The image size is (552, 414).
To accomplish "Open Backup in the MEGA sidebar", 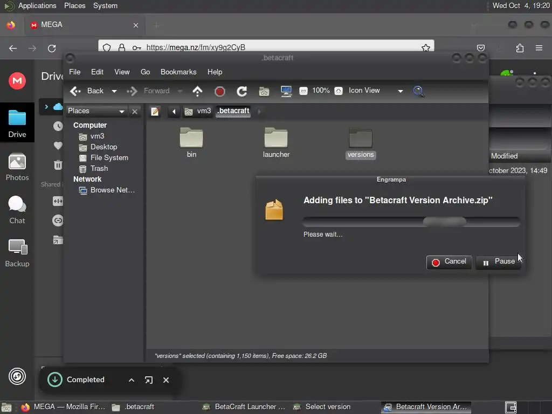I will coord(17,253).
